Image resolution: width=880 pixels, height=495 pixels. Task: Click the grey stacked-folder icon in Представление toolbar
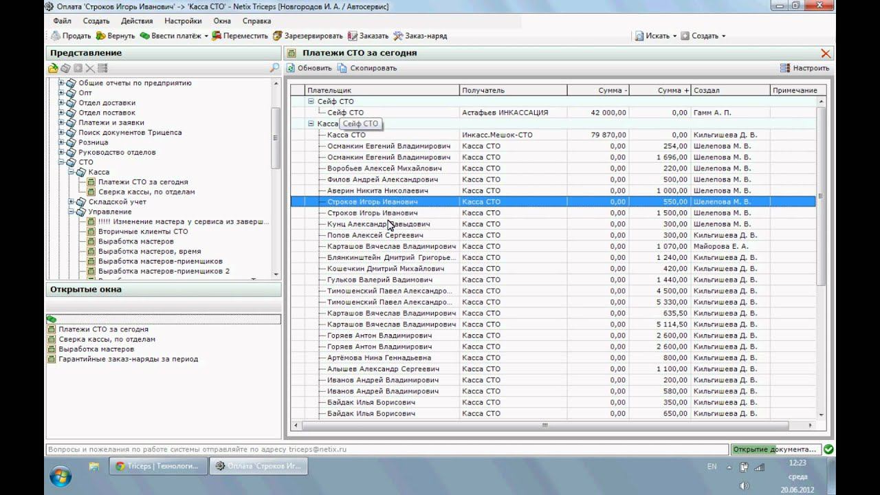pyautogui.click(x=65, y=68)
